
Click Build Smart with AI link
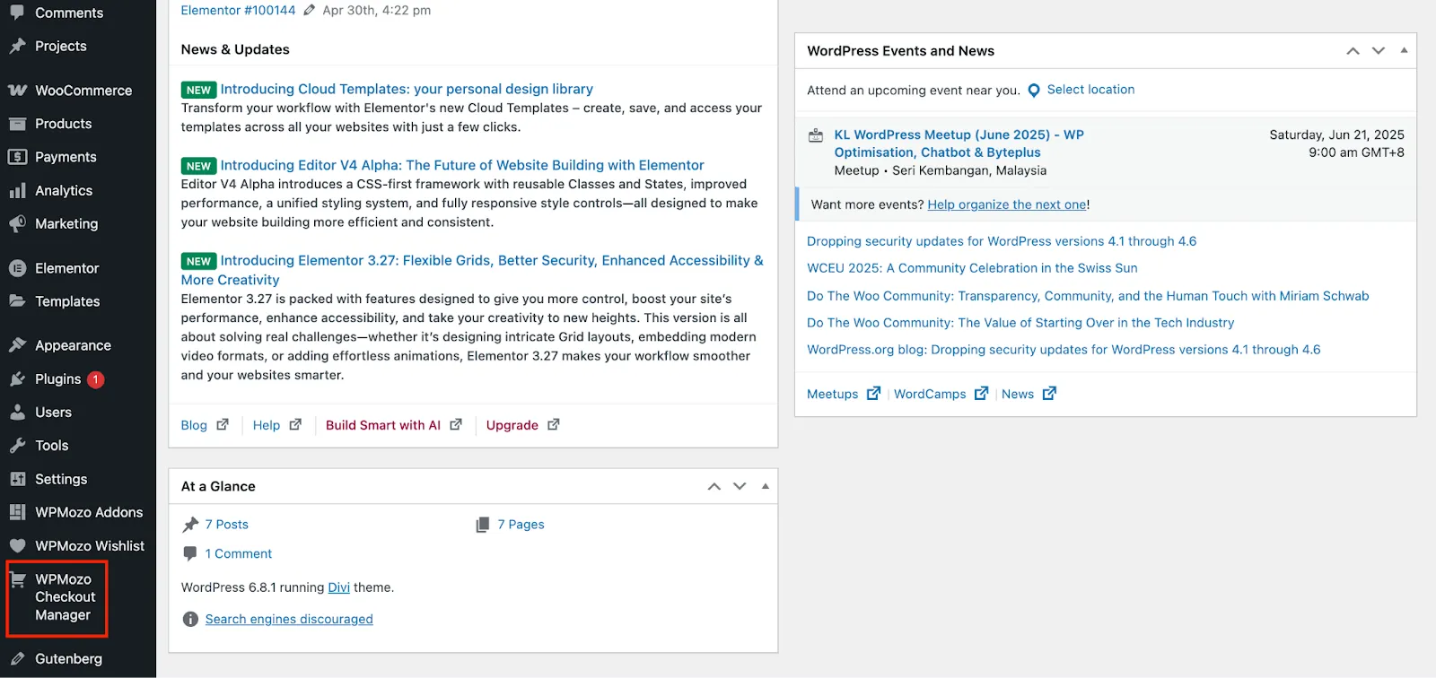[x=383, y=425]
